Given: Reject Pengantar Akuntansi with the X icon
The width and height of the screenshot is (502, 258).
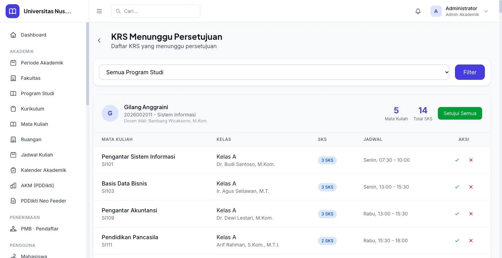Looking at the screenshot, I should (471, 214).
